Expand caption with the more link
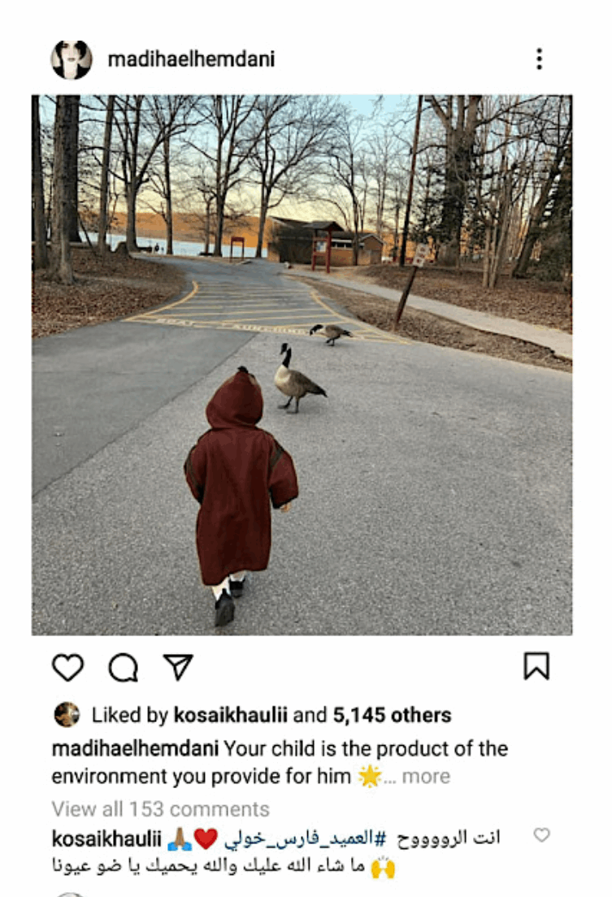Viewport: 612px width, 897px height. pyautogui.click(x=426, y=776)
